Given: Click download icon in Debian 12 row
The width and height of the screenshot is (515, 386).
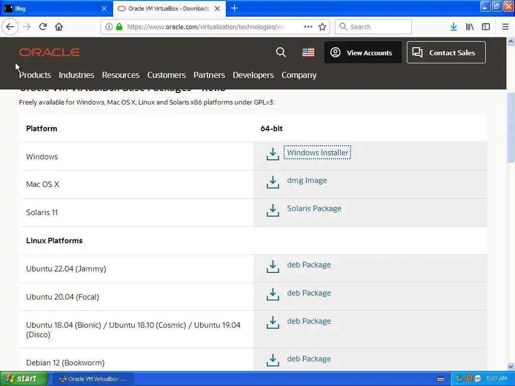Looking at the screenshot, I should click(273, 360).
